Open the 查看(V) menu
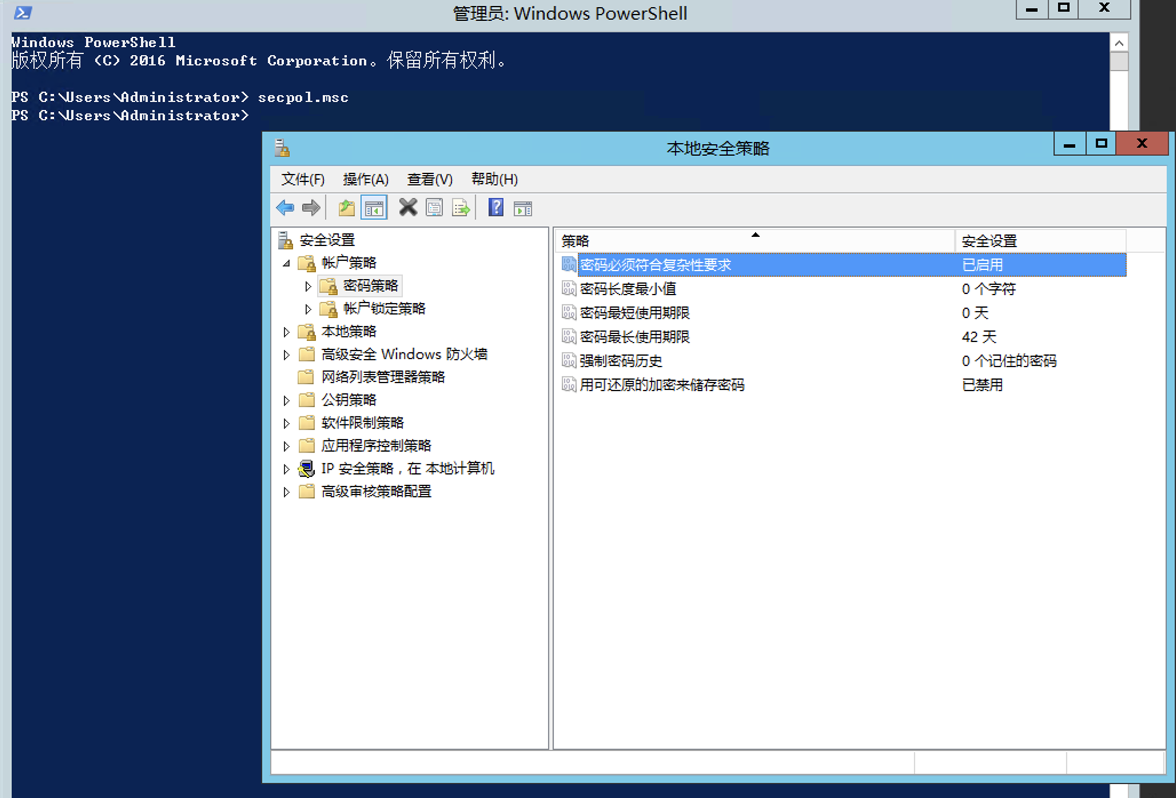 pyautogui.click(x=430, y=179)
